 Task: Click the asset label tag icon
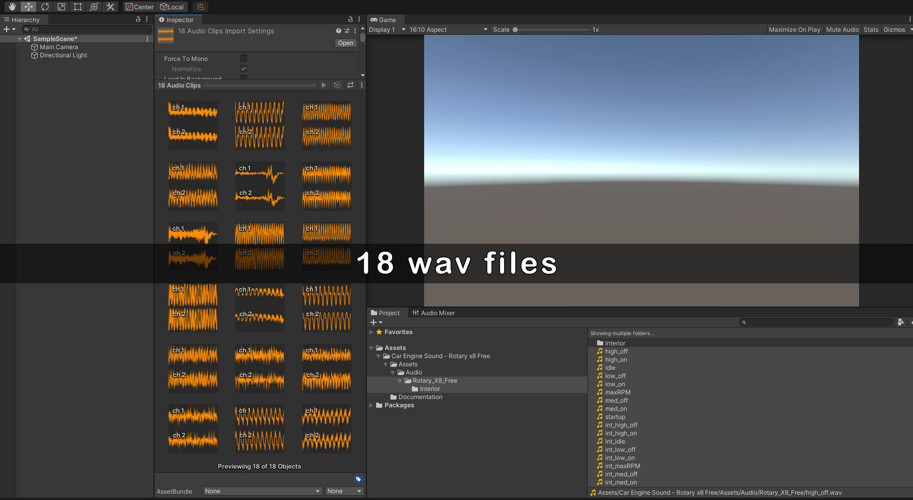pos(358,479)
